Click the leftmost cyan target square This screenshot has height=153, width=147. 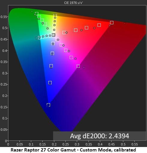(40, 38)
